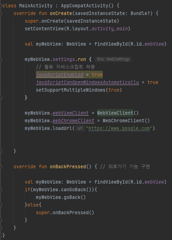172x240 pixels.
Task: Click the canGoBack() method call
Action: point(76,189)
